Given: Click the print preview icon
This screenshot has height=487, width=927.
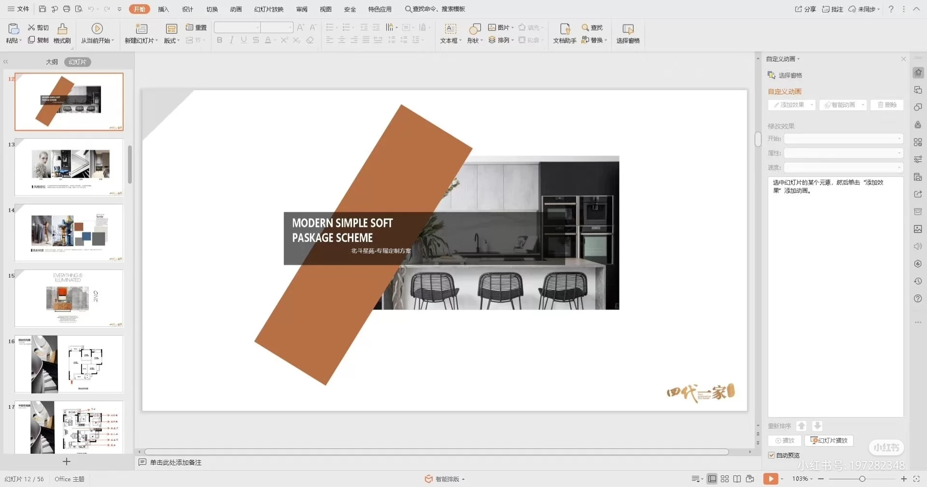Looking at the screenshot, I should [x=79, y=9].
